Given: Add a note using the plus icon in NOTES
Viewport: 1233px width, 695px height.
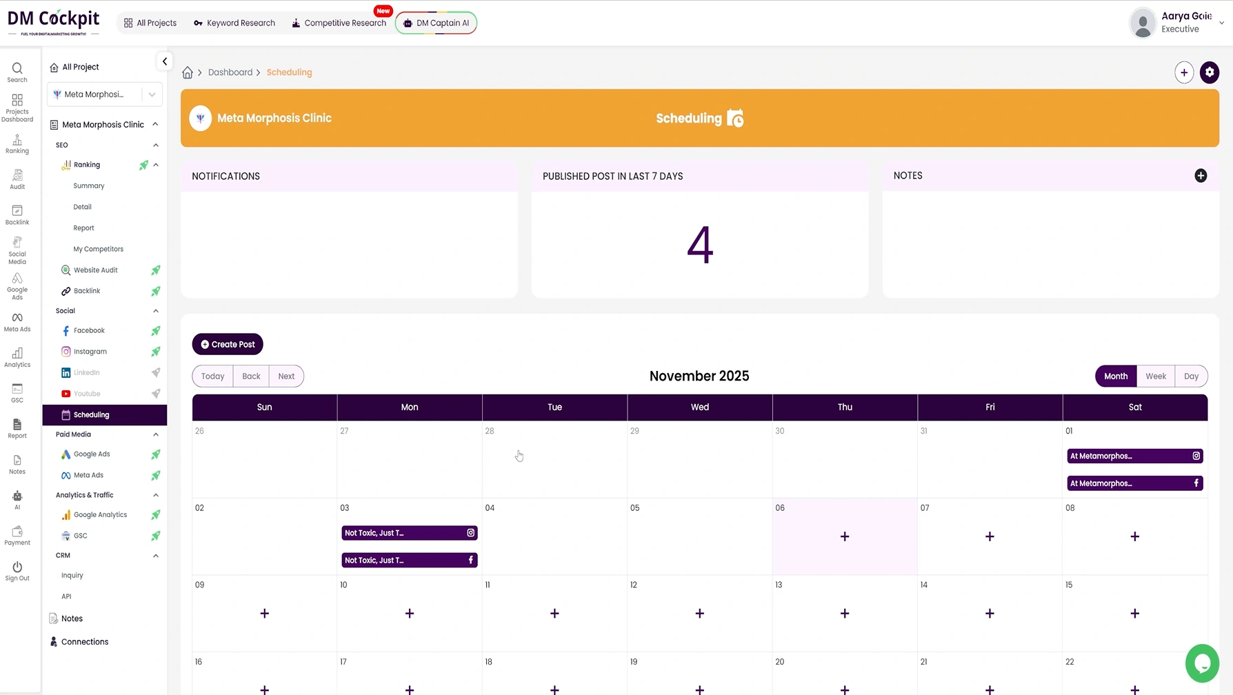Looking at the screenshot, I should pyautogui.click(x=1201, y=176).
